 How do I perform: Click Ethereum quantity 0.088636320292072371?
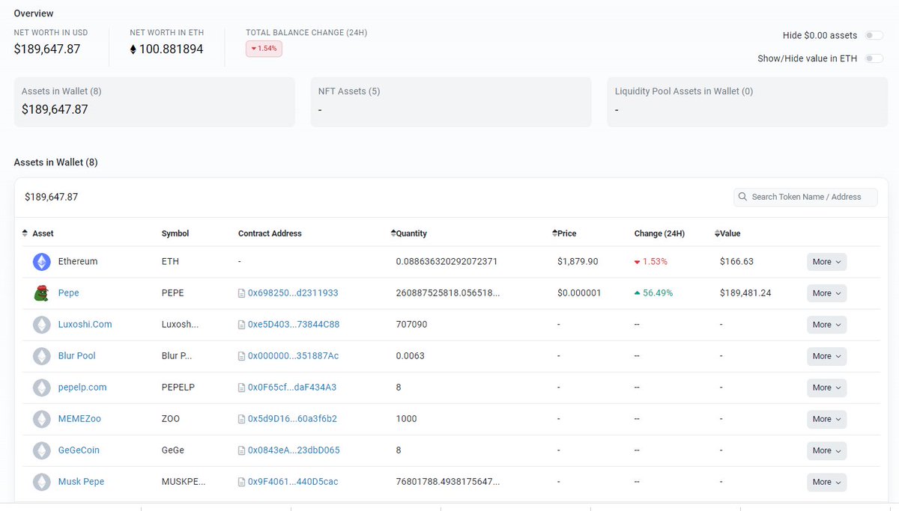[x=447, y=262]
